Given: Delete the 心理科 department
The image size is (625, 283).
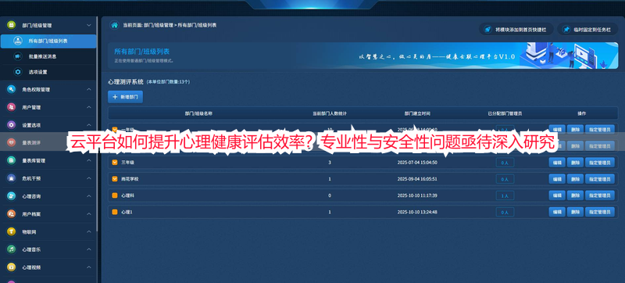Looking at the screenshot, I should pos(575,195).
